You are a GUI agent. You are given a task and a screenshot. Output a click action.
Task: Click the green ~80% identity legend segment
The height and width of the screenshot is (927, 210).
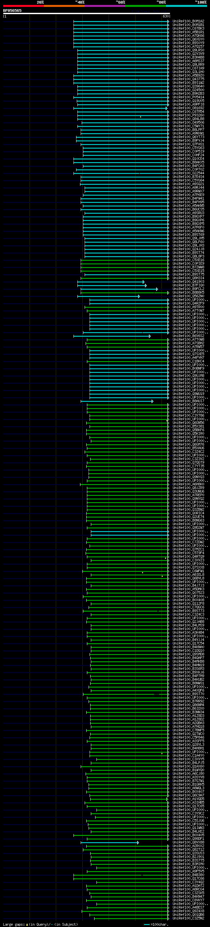146,6
